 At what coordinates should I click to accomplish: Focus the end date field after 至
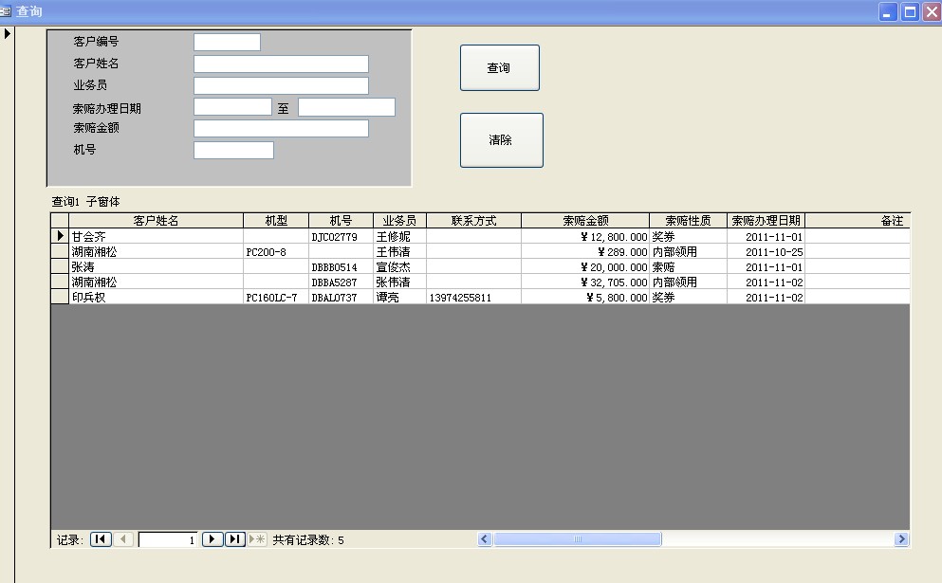pyautogui.click(x=346, y=107)
